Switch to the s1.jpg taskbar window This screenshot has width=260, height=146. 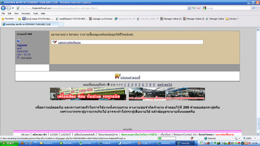click(x=146, y=143)
